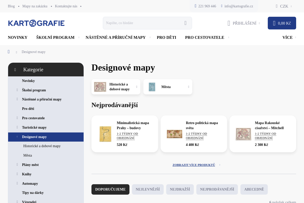The width and height of the screenshot is (304, 203).
Task: Open Mapa Rakouské císařství – Mitchell title
Action: point(269,125)
